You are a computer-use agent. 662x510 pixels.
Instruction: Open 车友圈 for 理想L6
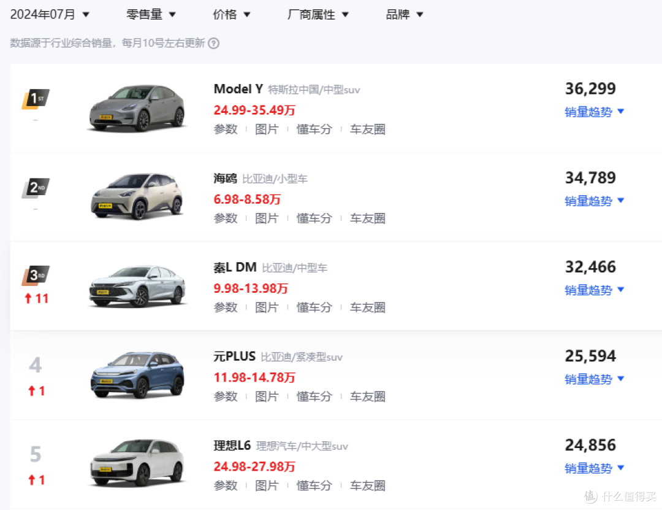[367, 486]
